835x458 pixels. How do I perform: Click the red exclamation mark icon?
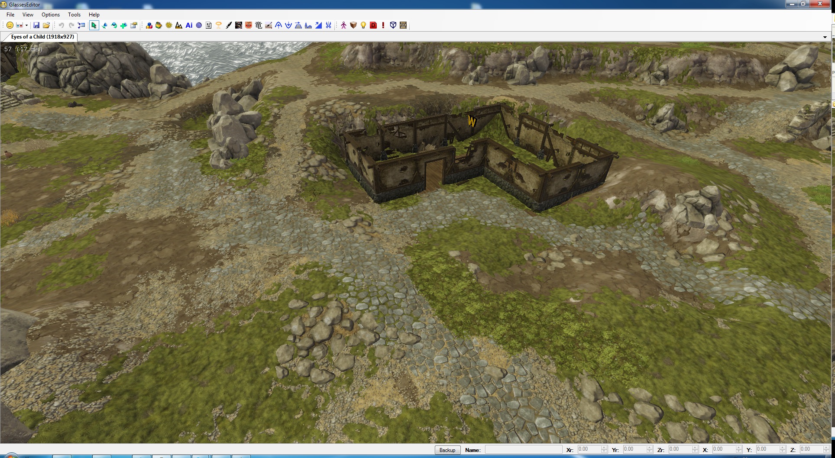(383, 26)
